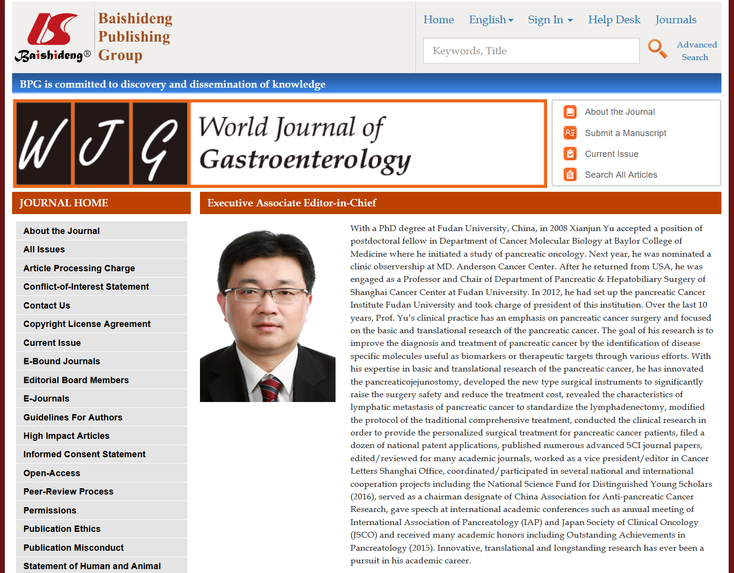Open the Advanced Search link
The height and width of the screenshot is (573, 734).
696,51
